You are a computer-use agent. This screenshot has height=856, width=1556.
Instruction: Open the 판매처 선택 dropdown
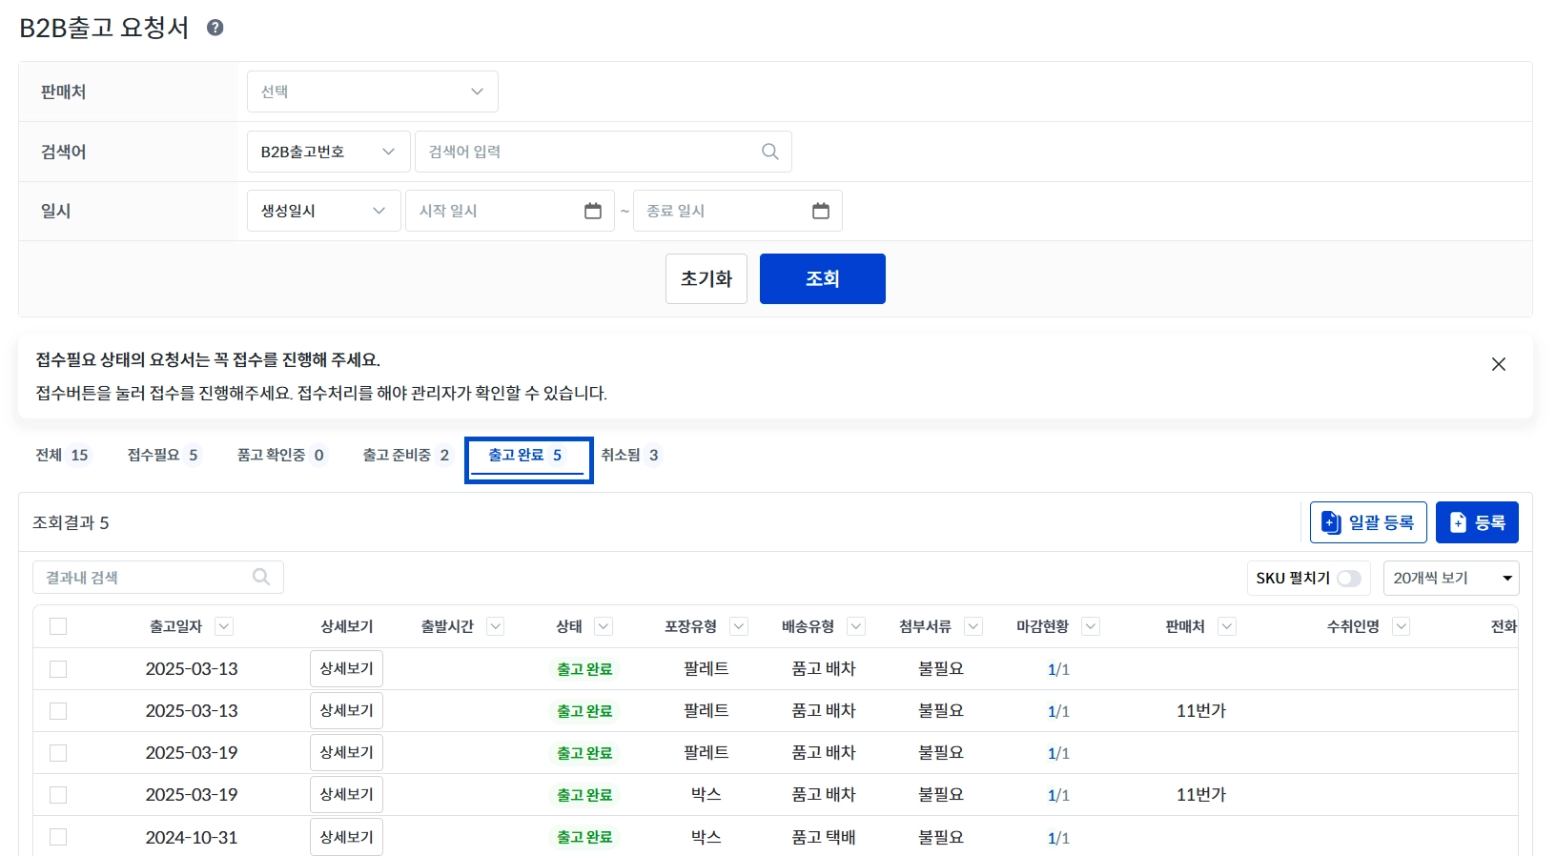372,92
